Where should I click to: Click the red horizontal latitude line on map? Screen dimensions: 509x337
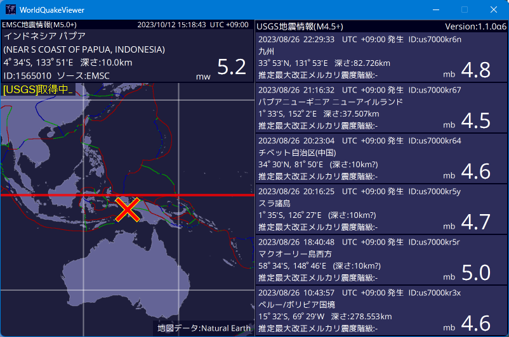coord(51,195)
